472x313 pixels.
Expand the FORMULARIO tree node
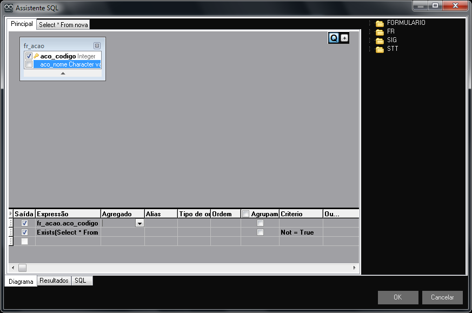pos(371,23)
